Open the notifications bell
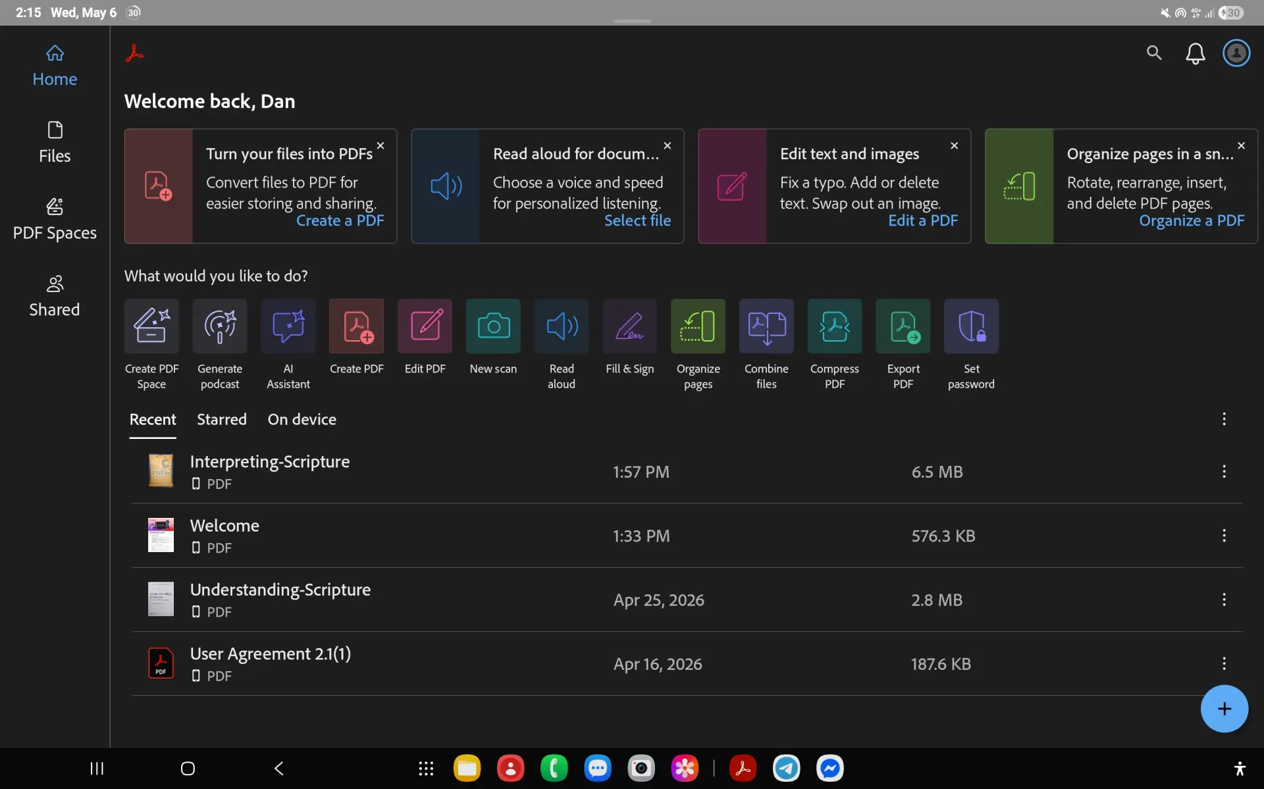 coord(1196,53)
